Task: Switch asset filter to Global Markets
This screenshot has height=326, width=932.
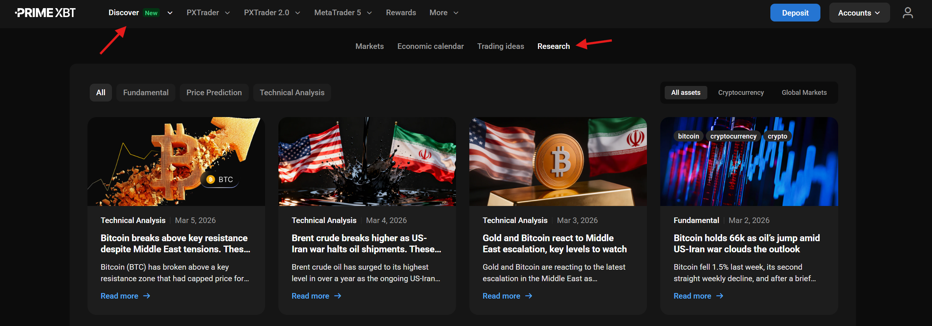Action: [x=804, y=93]
